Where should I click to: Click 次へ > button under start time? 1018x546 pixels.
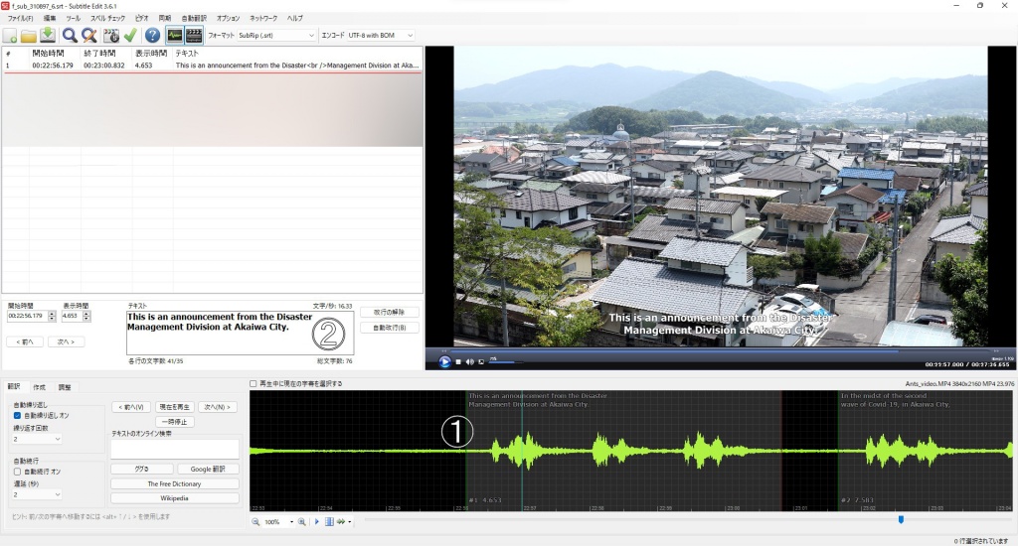(x=67, y=341)
